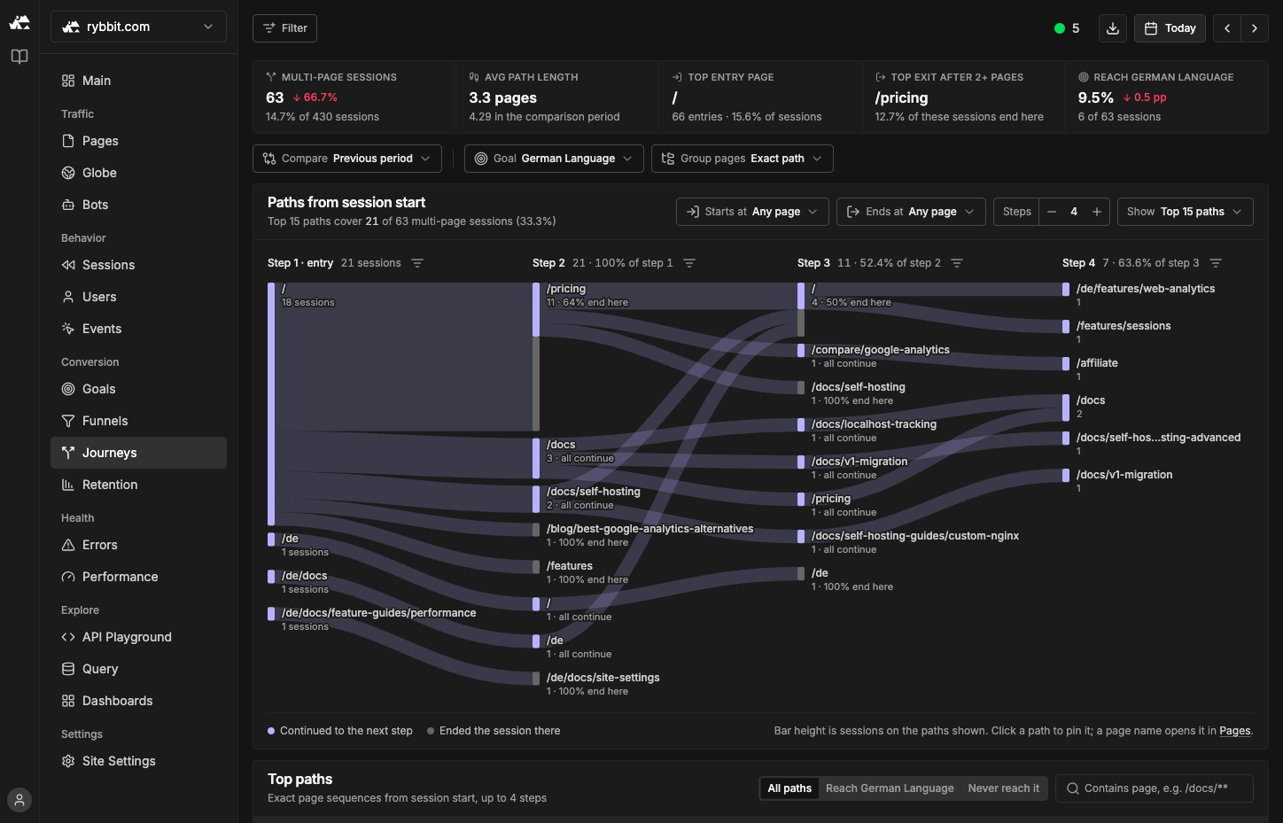Image resolution: width=1283 pixels, height=823 pixels.
Task: Open Ends at Any page dropdown
Action: pos(911,212)
